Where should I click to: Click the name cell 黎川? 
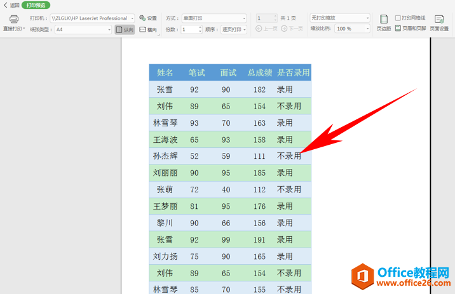tap(165, 223)
